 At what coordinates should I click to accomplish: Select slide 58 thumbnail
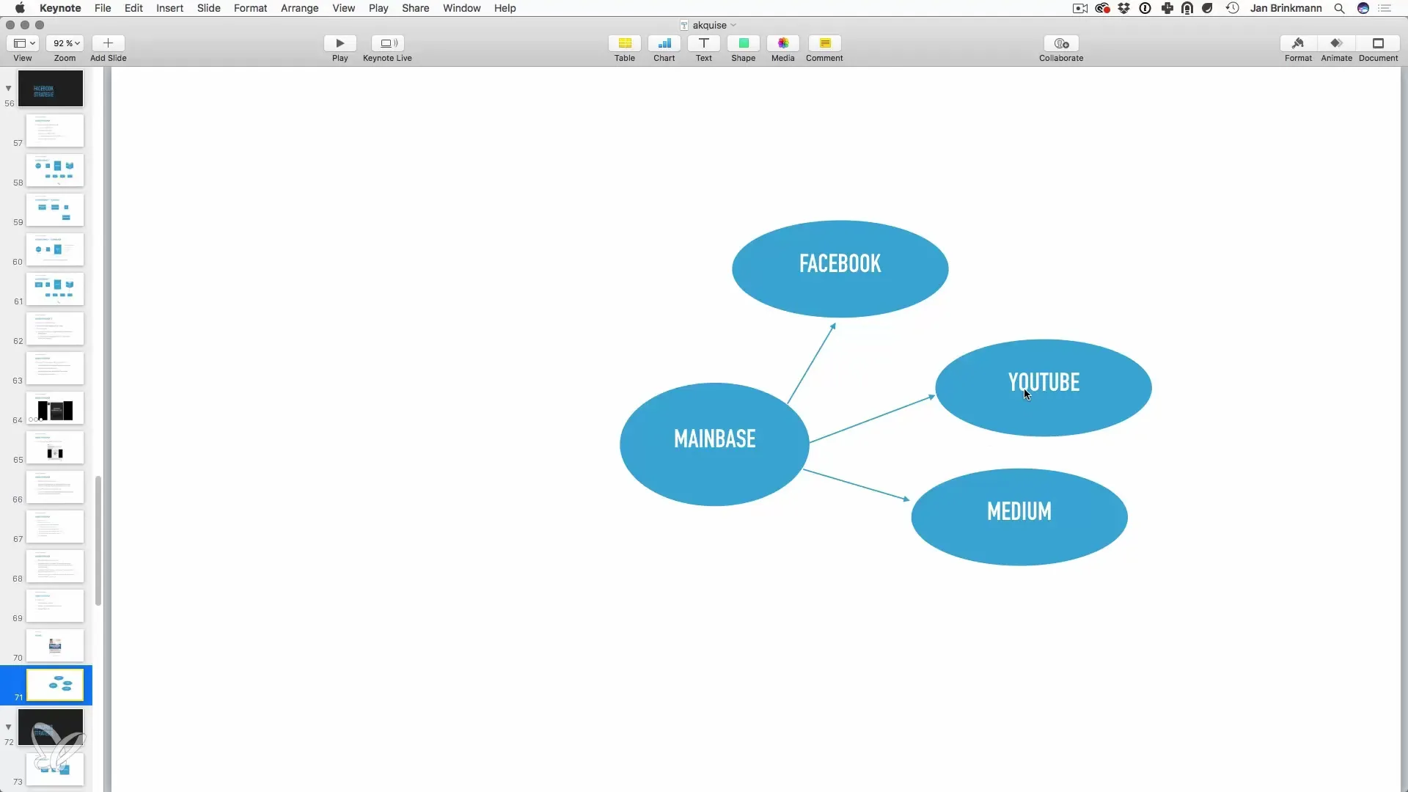point(55,170)
